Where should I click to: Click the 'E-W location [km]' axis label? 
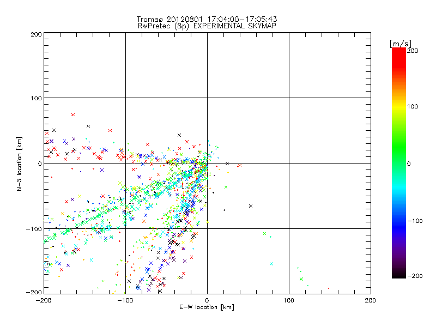point(207,307)
